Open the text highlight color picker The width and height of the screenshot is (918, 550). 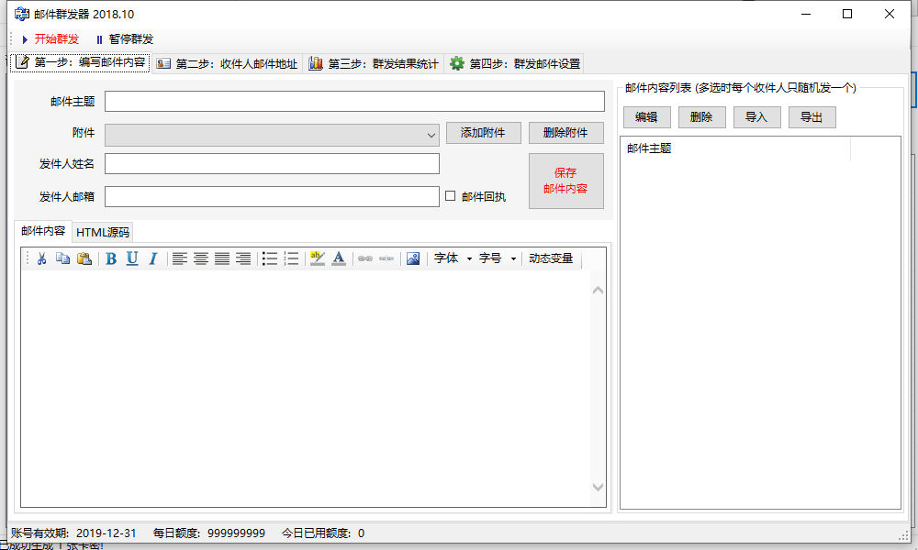pyautogui.click(x=318, y=259)
